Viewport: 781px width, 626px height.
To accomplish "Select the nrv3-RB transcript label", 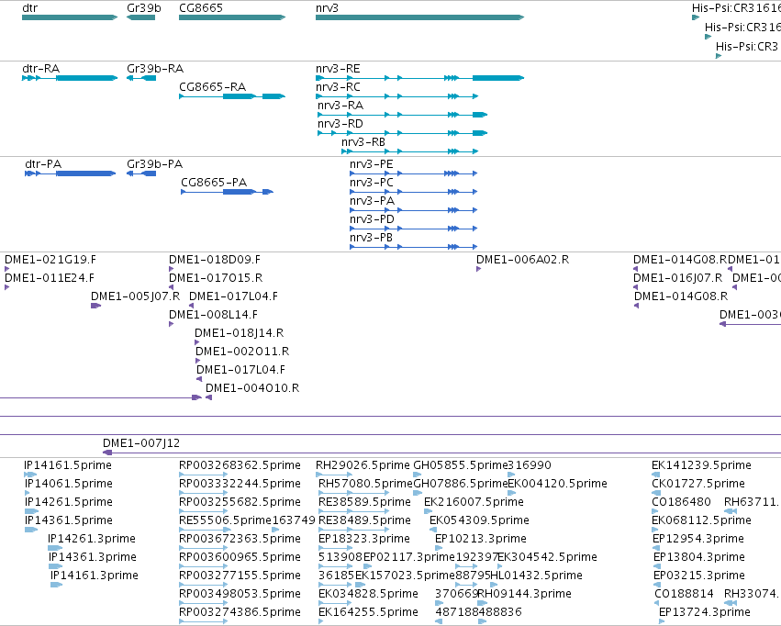I will [x=363, y=142].
